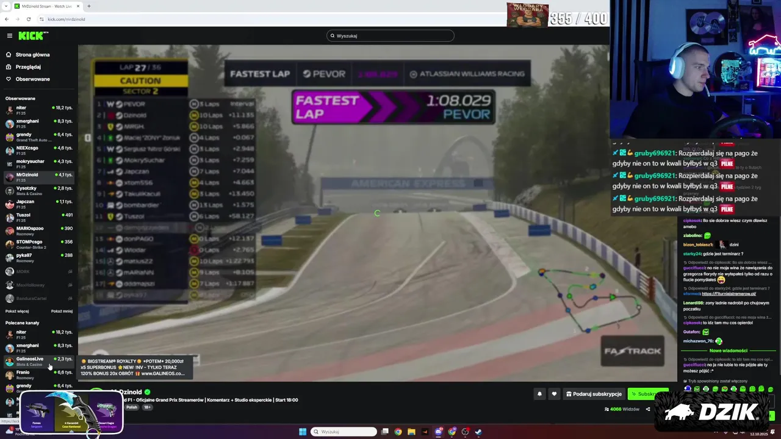The image size is (781, 439).
Task: Close the MrDzinold Stream tab
Action: (78, 6)
